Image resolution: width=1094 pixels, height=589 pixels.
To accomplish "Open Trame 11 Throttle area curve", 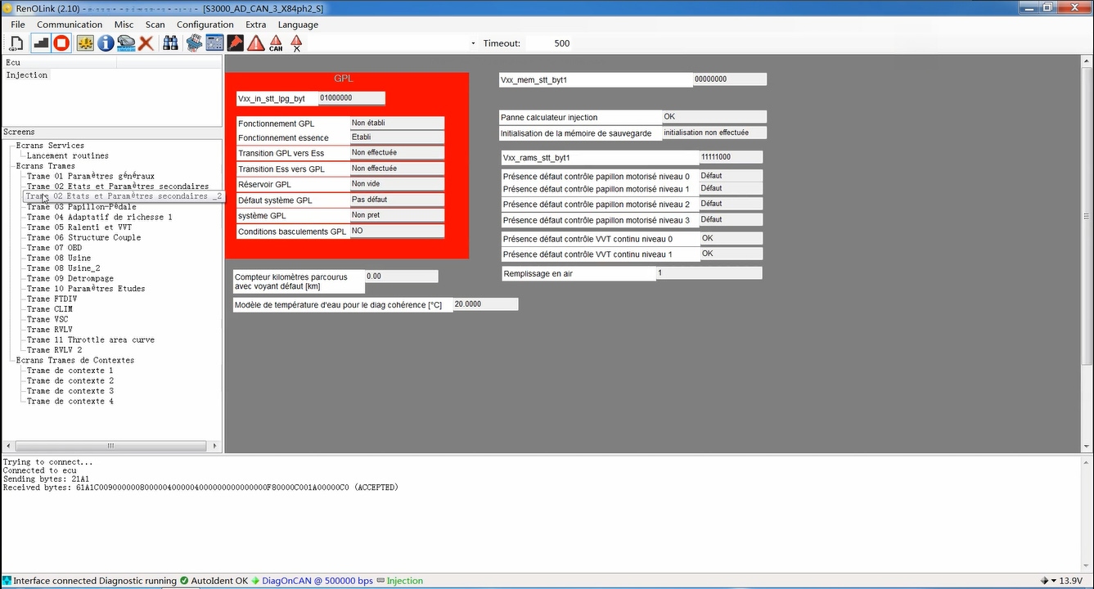I will point(90,339).
